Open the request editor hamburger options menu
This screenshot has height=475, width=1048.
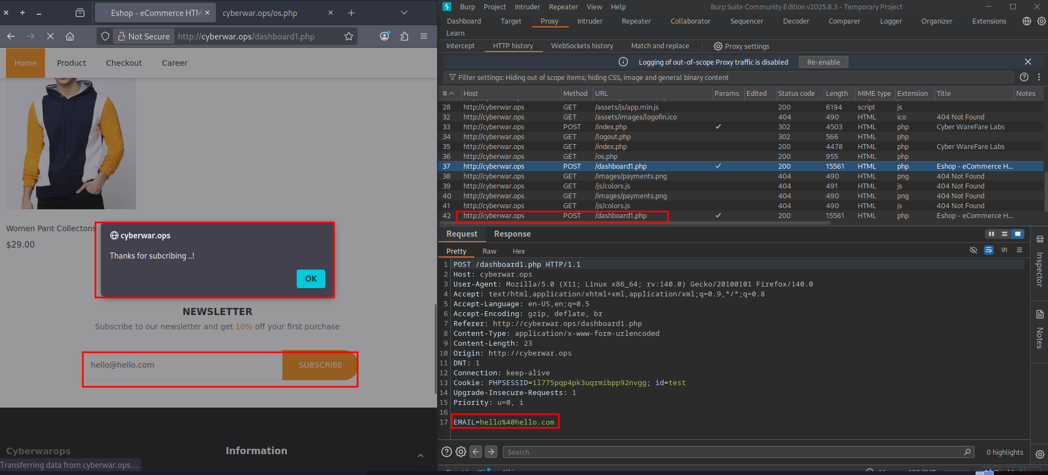[1019, 250]
